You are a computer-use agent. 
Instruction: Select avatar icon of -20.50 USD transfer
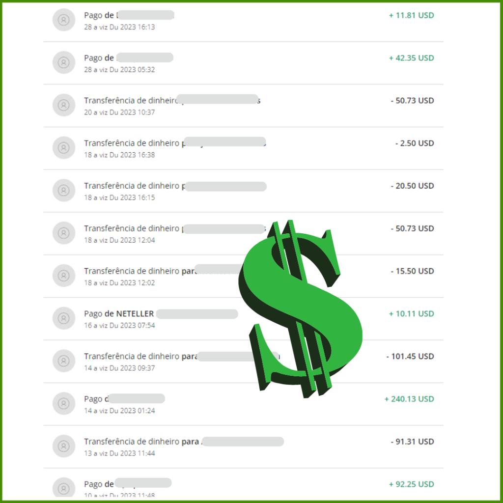[64, 190]
